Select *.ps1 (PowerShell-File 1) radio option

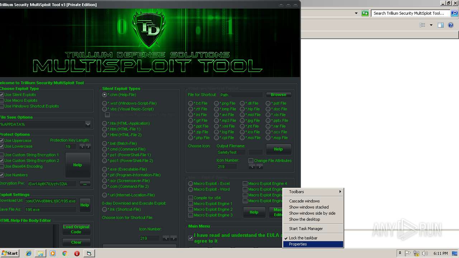(x=105, y=155)
